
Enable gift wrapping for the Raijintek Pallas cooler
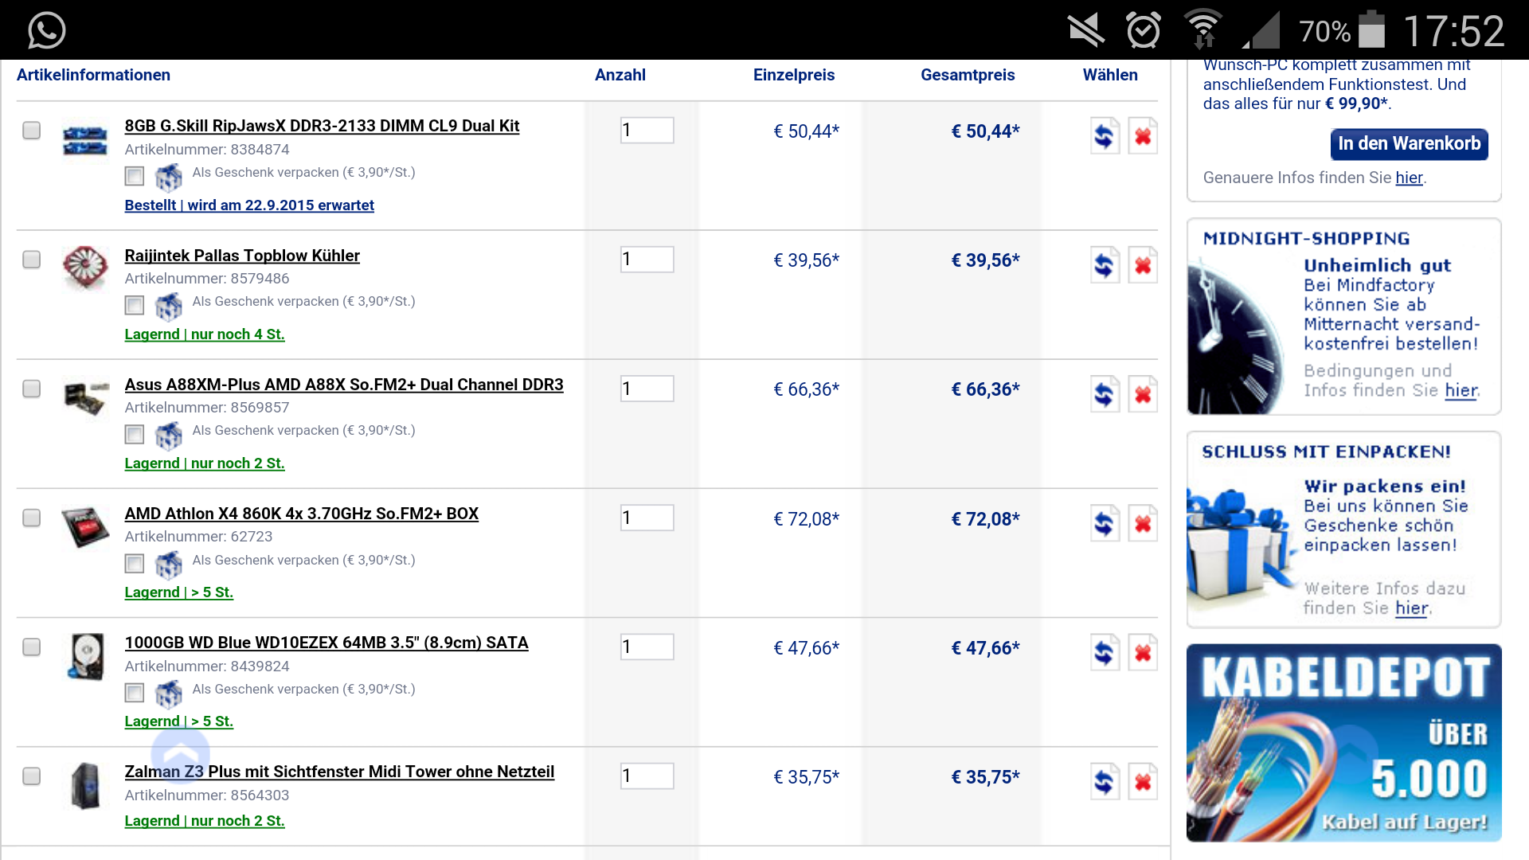click(x=135, y=305)
